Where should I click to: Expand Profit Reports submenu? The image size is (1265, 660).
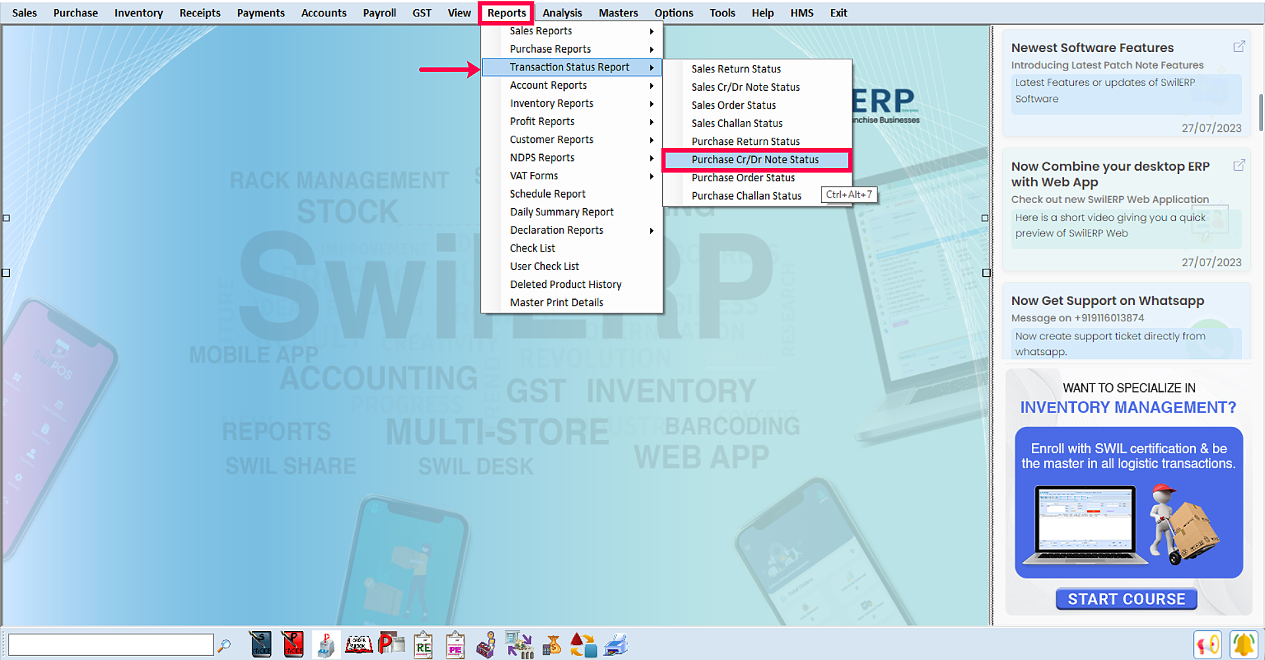pyautogui.click(x=572, y=121)
